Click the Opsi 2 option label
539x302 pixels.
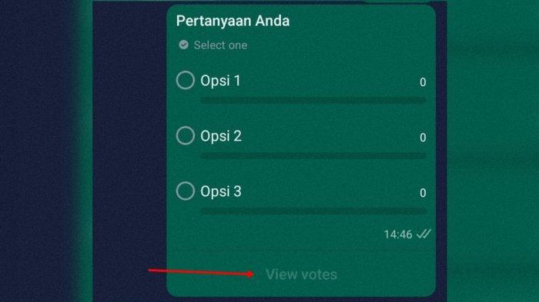coord(221,136)
